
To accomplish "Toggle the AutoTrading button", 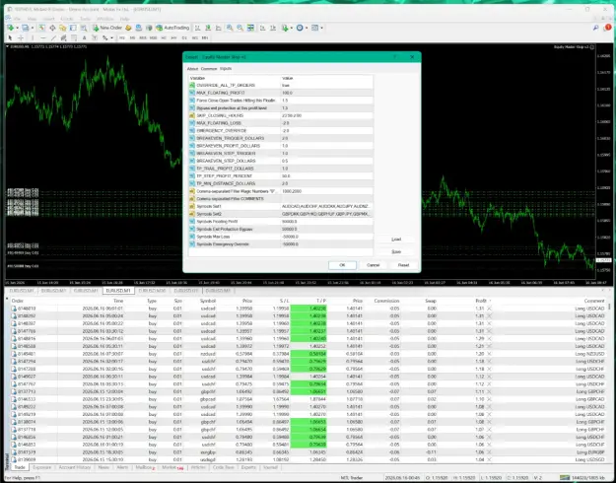I will (172, 28).
